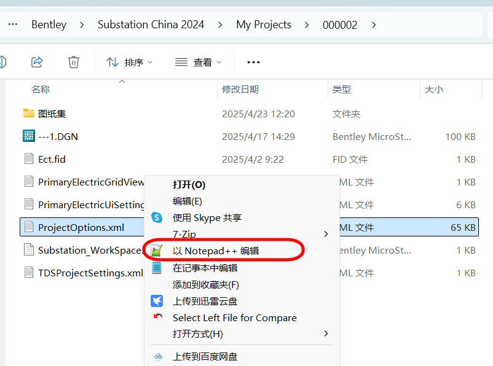Select ProjectOptions.xml file name
Image resolution: width=493 pixels, height=366 pixels.
pyautogui.click(x=81, y=227)
